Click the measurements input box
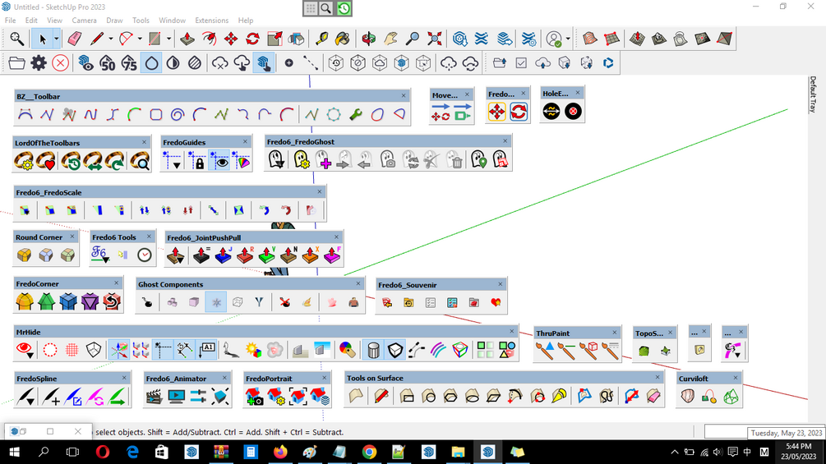826x464 pixels. tap(726, 432)
